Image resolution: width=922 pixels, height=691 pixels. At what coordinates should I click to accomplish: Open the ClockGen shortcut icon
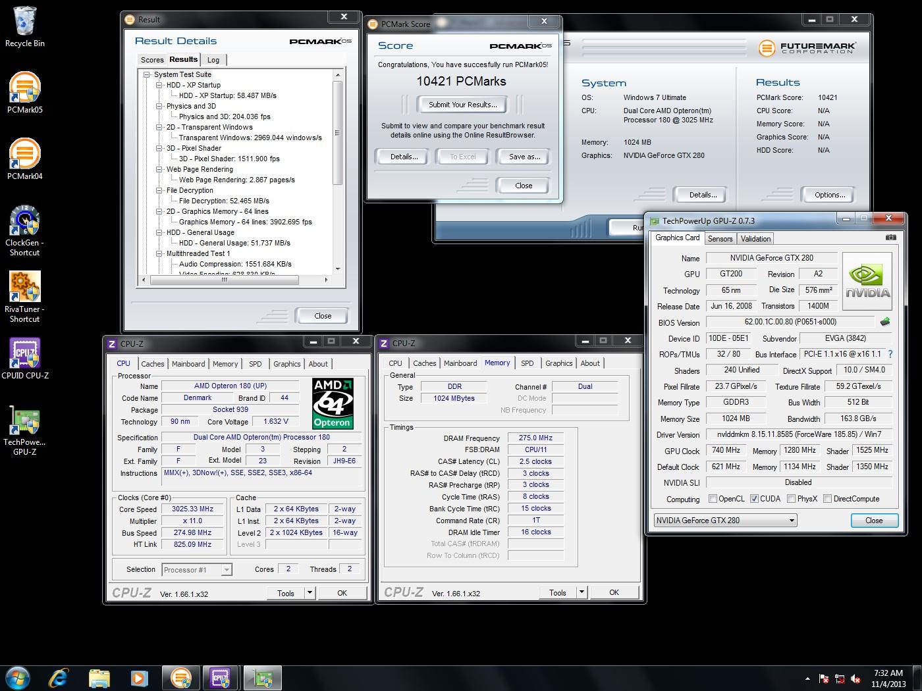tap(25, 230)
